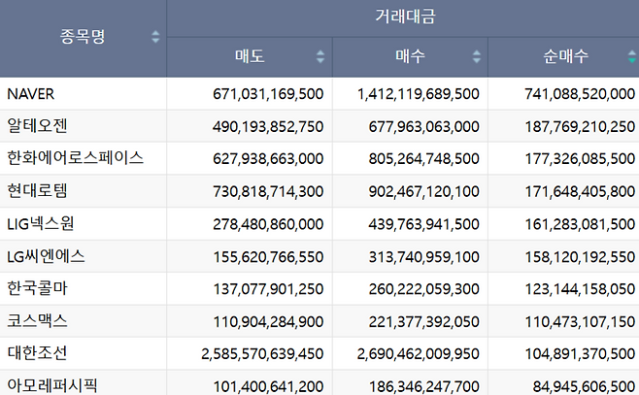The height and width of the screenshot is (395, 639).
Task: Select 대한조선 buy value 2,690,462,009,950
Action: tap(419, 354)
